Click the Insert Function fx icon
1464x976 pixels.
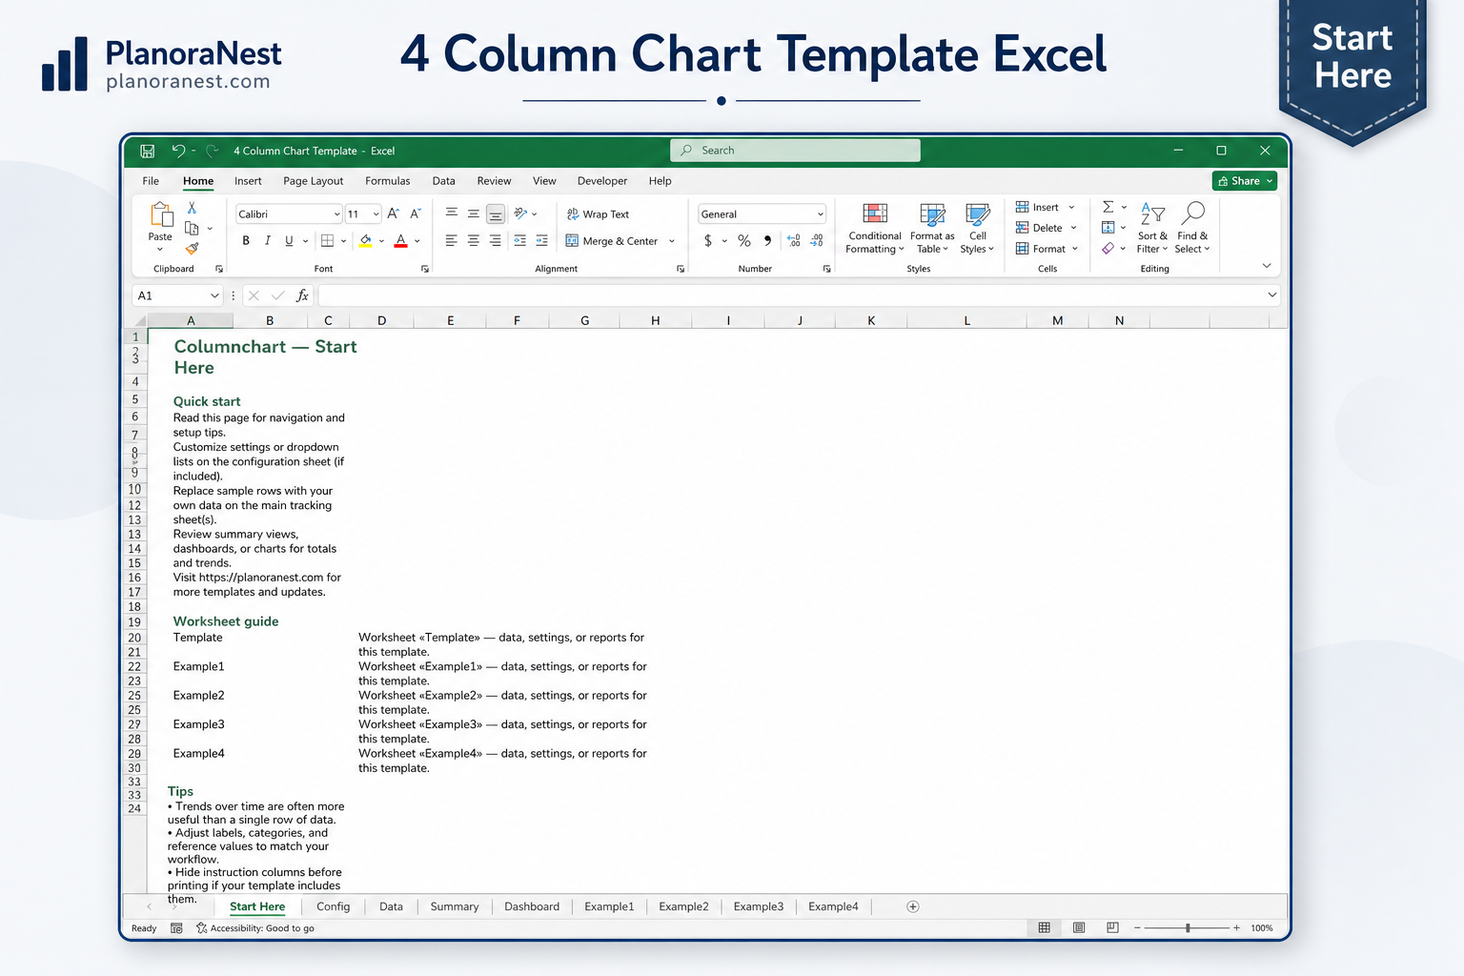pos(302,295)
